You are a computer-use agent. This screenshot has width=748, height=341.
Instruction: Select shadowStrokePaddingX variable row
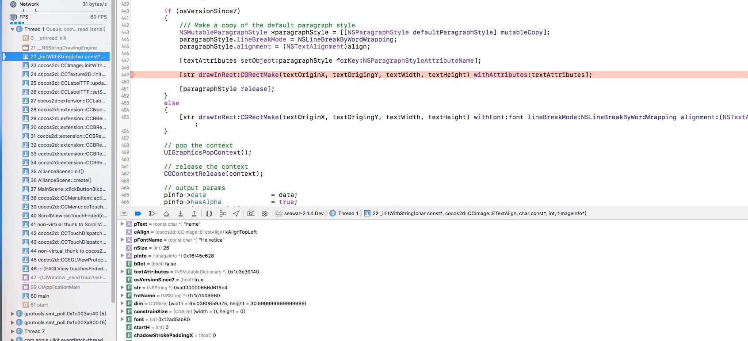tap(432, 335)
